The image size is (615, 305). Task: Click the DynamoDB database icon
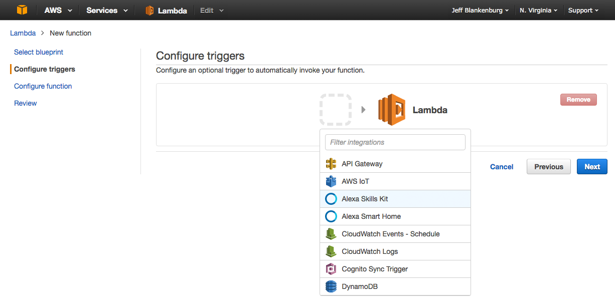click(x=331, y=286)
